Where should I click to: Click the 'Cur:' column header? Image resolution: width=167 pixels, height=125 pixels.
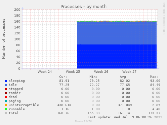(63, 77)
